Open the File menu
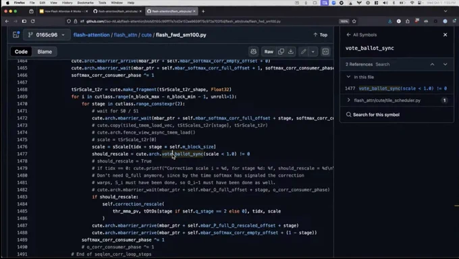459x259 pixels. pos(32,3)
